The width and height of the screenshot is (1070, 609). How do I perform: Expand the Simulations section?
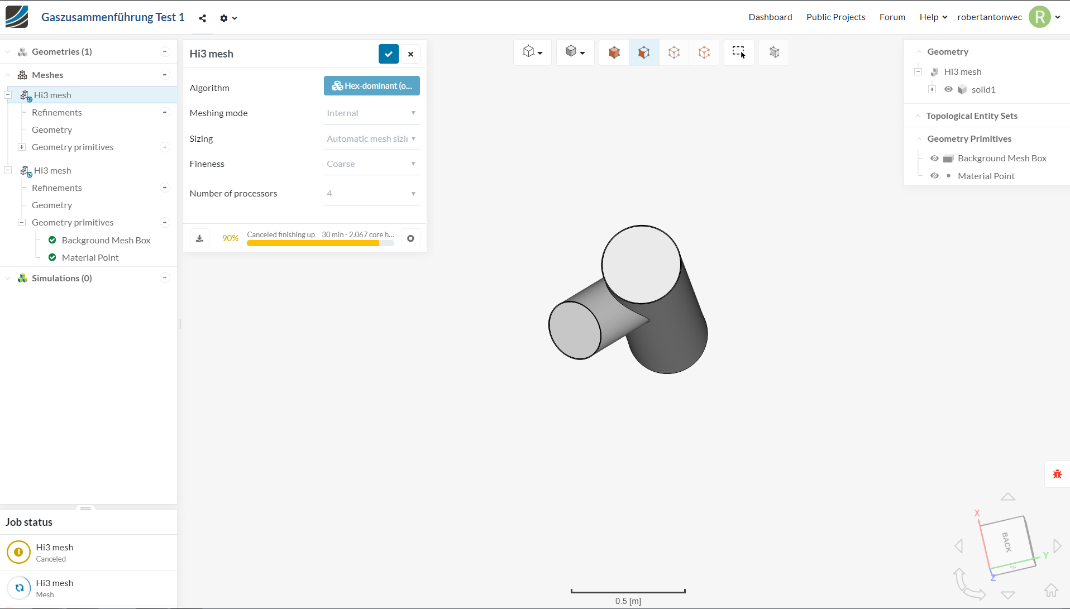pos(8,278)
